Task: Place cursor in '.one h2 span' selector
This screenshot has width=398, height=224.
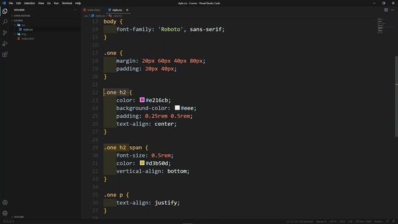Action: click(x=123, y=147)
